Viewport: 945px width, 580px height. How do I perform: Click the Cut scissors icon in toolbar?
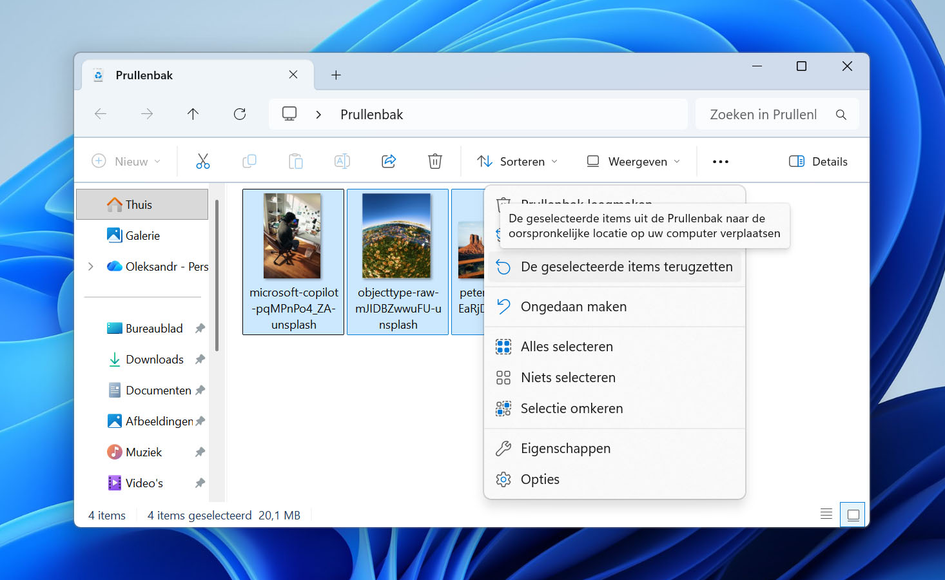pyautogui.click(x=203, y=161)
